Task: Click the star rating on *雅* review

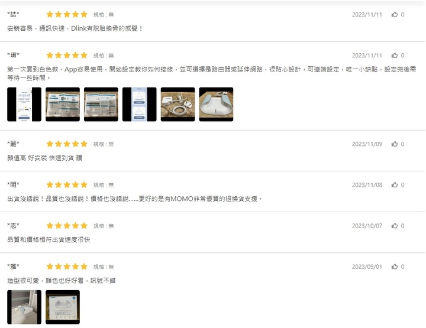Action: [67, 267]
